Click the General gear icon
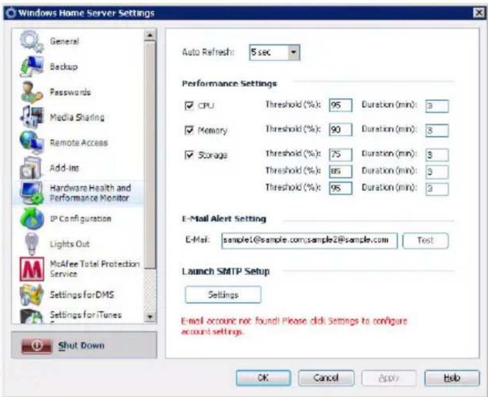Viewport: 488px width, 397px height. (x=31, y=41)
